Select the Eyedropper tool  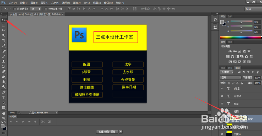pyautogui.click(x=4, y=45)
